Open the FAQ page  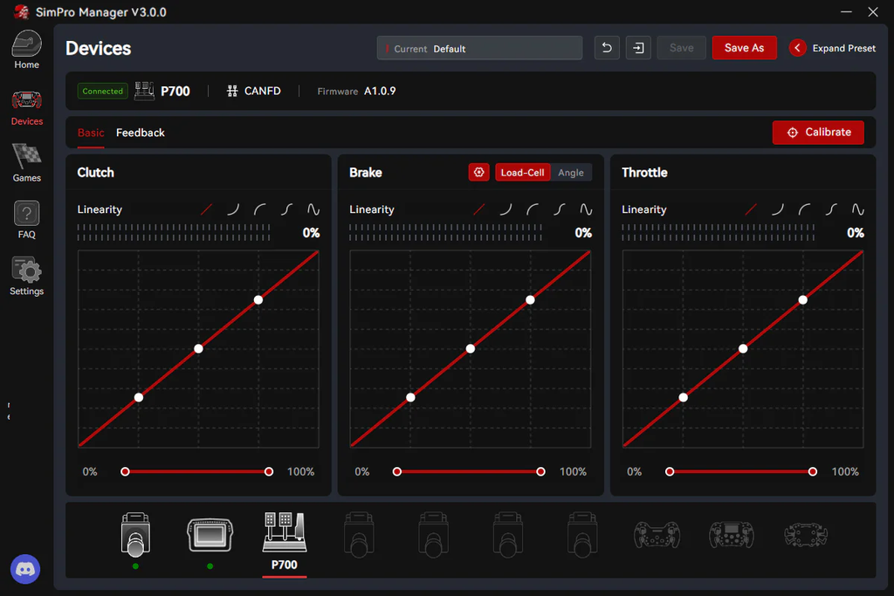tap(27, 220)
